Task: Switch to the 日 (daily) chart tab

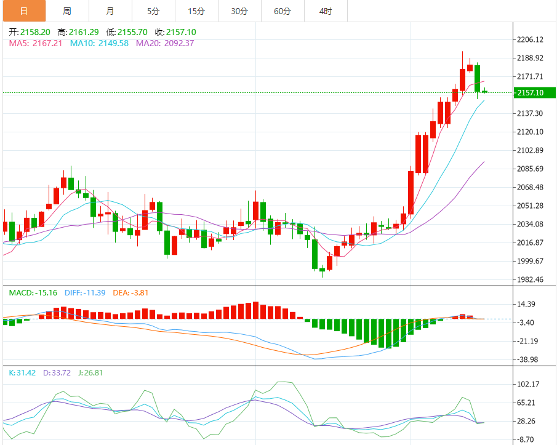Action: coord(24,11)
